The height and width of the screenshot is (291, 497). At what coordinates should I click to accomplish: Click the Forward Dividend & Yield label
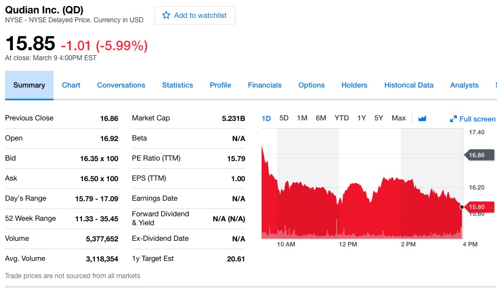(x=161, y=218)
